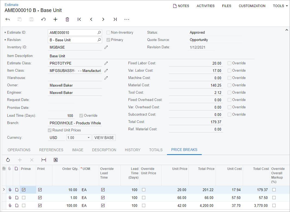Click the Undo icon in toolbar
Image resolution: width=290 pixels, height=212 pixels.
coord(43,19)
